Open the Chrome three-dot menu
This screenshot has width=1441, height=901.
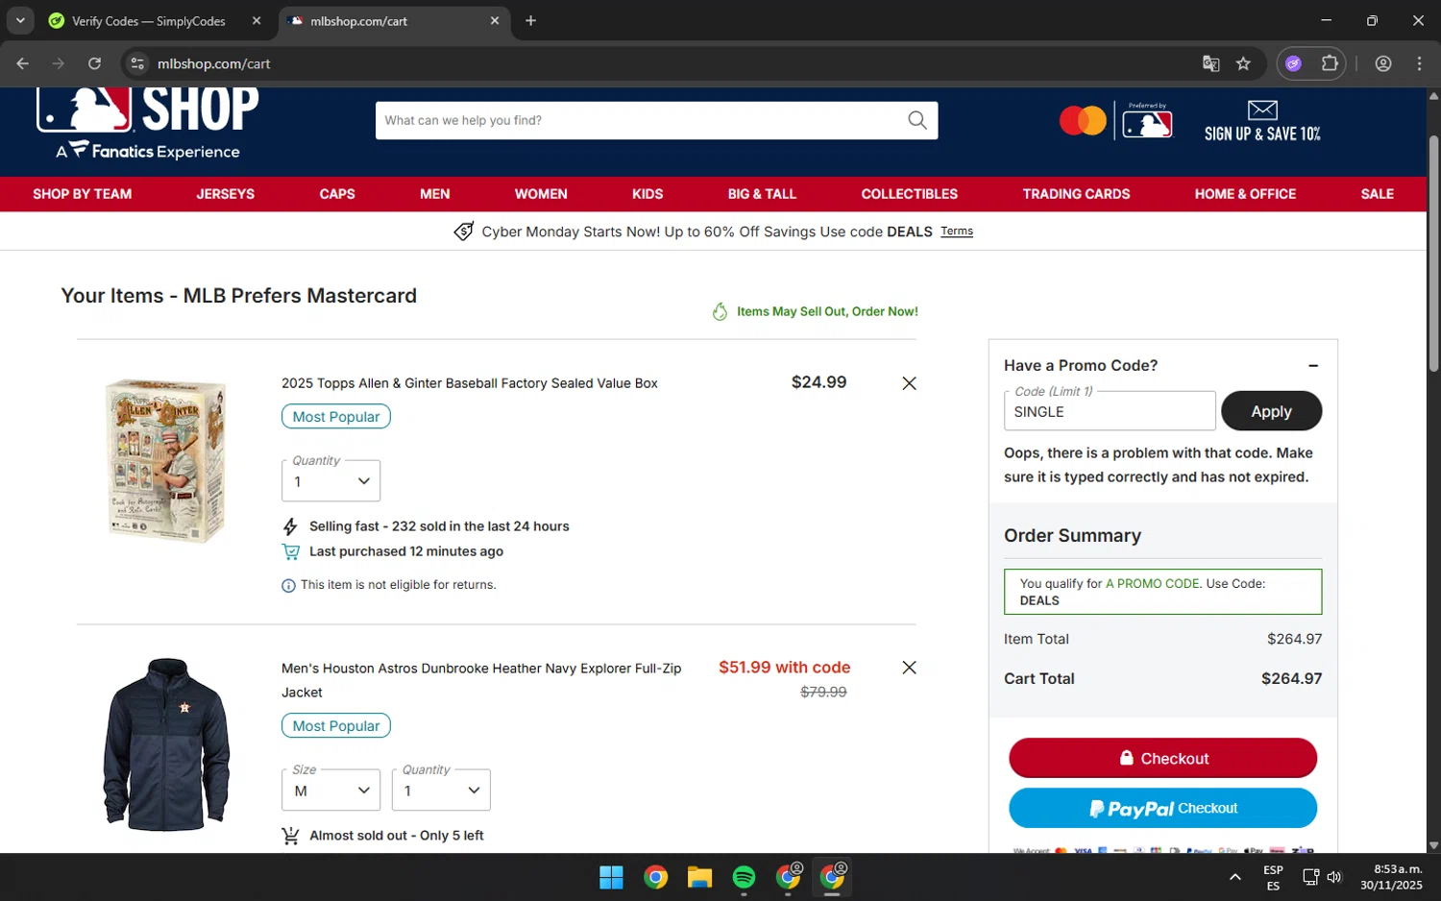(x=1419, y=63)
